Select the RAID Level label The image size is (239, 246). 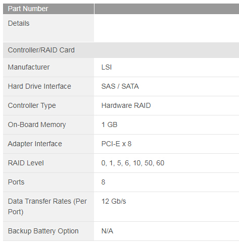click(26, 163)
